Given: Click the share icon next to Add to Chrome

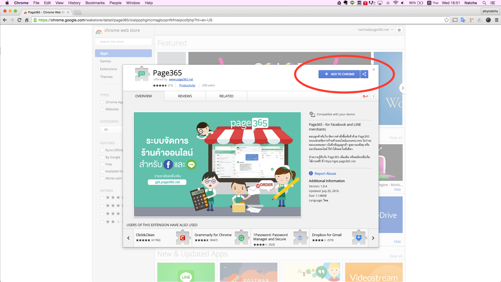Looking at the screenshot, I should point(364,74).
